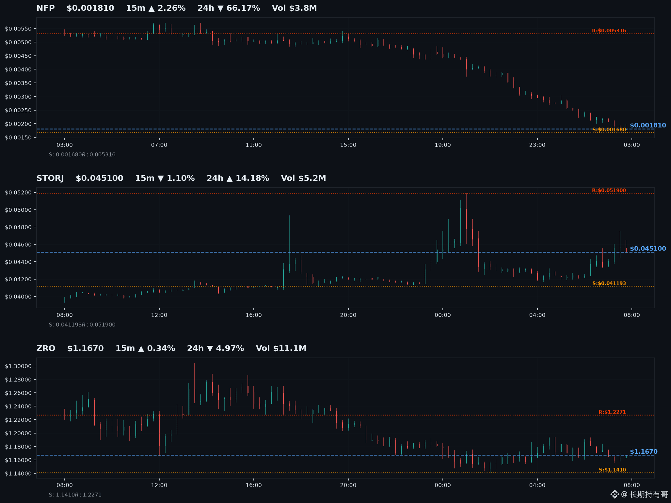This screenshot has width=671, height=503.
Task: Click the 04:00 time label under ZRO chart
Action: pos(537,485)
